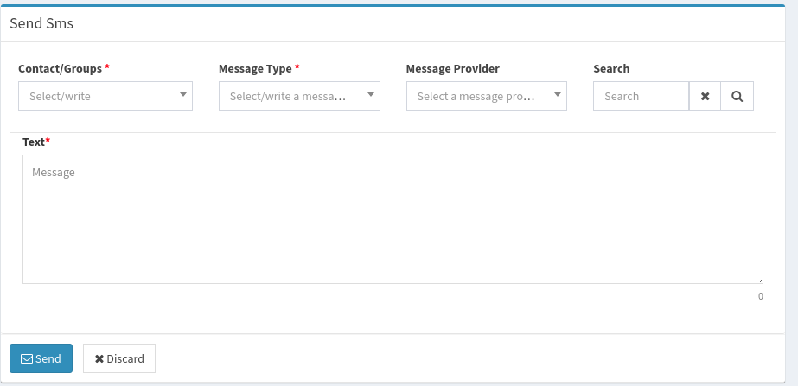The image size is (798, 386).
Task: Expand the Message Type dropdown arrow
Action: click(x=371, y=95)
